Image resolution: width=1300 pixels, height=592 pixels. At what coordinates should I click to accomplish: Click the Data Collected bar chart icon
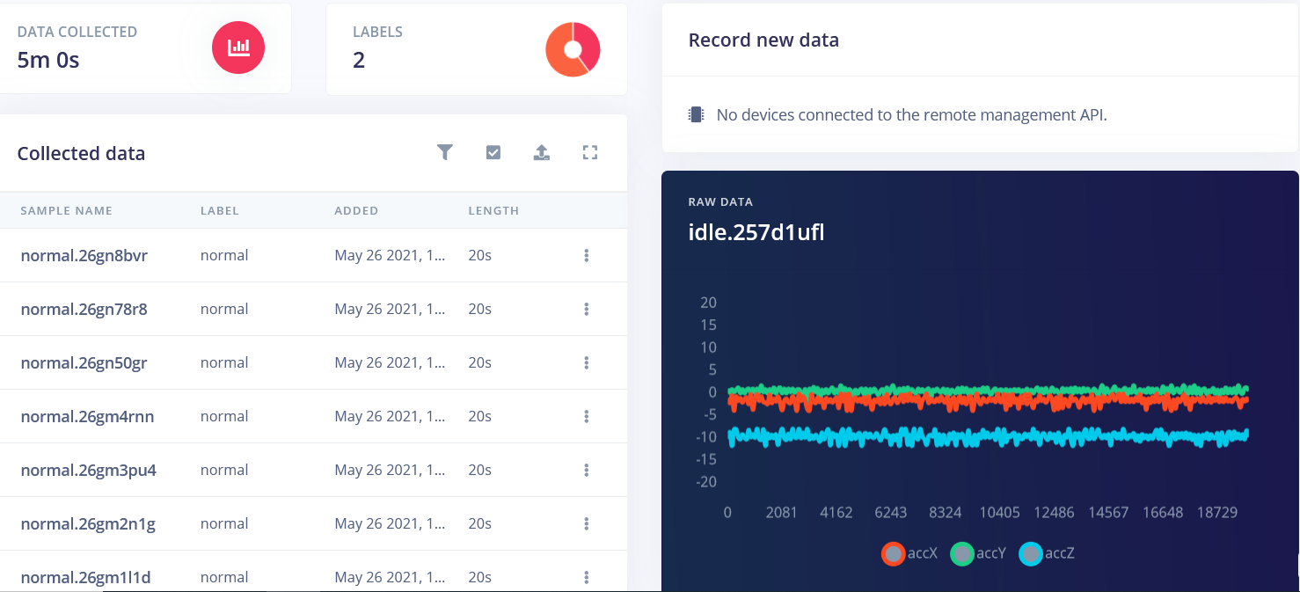[237, 48]
